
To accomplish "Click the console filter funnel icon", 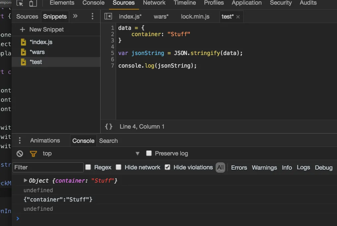I will click(x=33, y=153).
